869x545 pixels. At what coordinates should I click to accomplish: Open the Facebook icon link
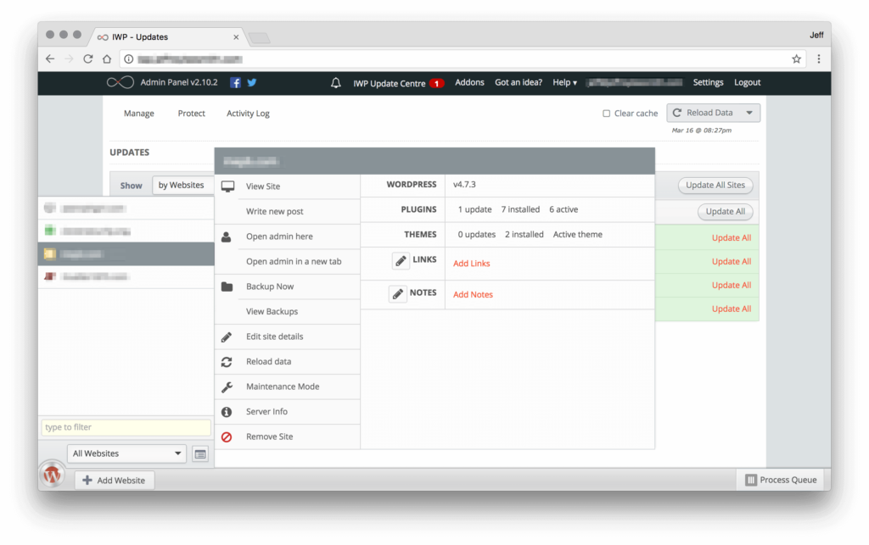tap(236, 82)
